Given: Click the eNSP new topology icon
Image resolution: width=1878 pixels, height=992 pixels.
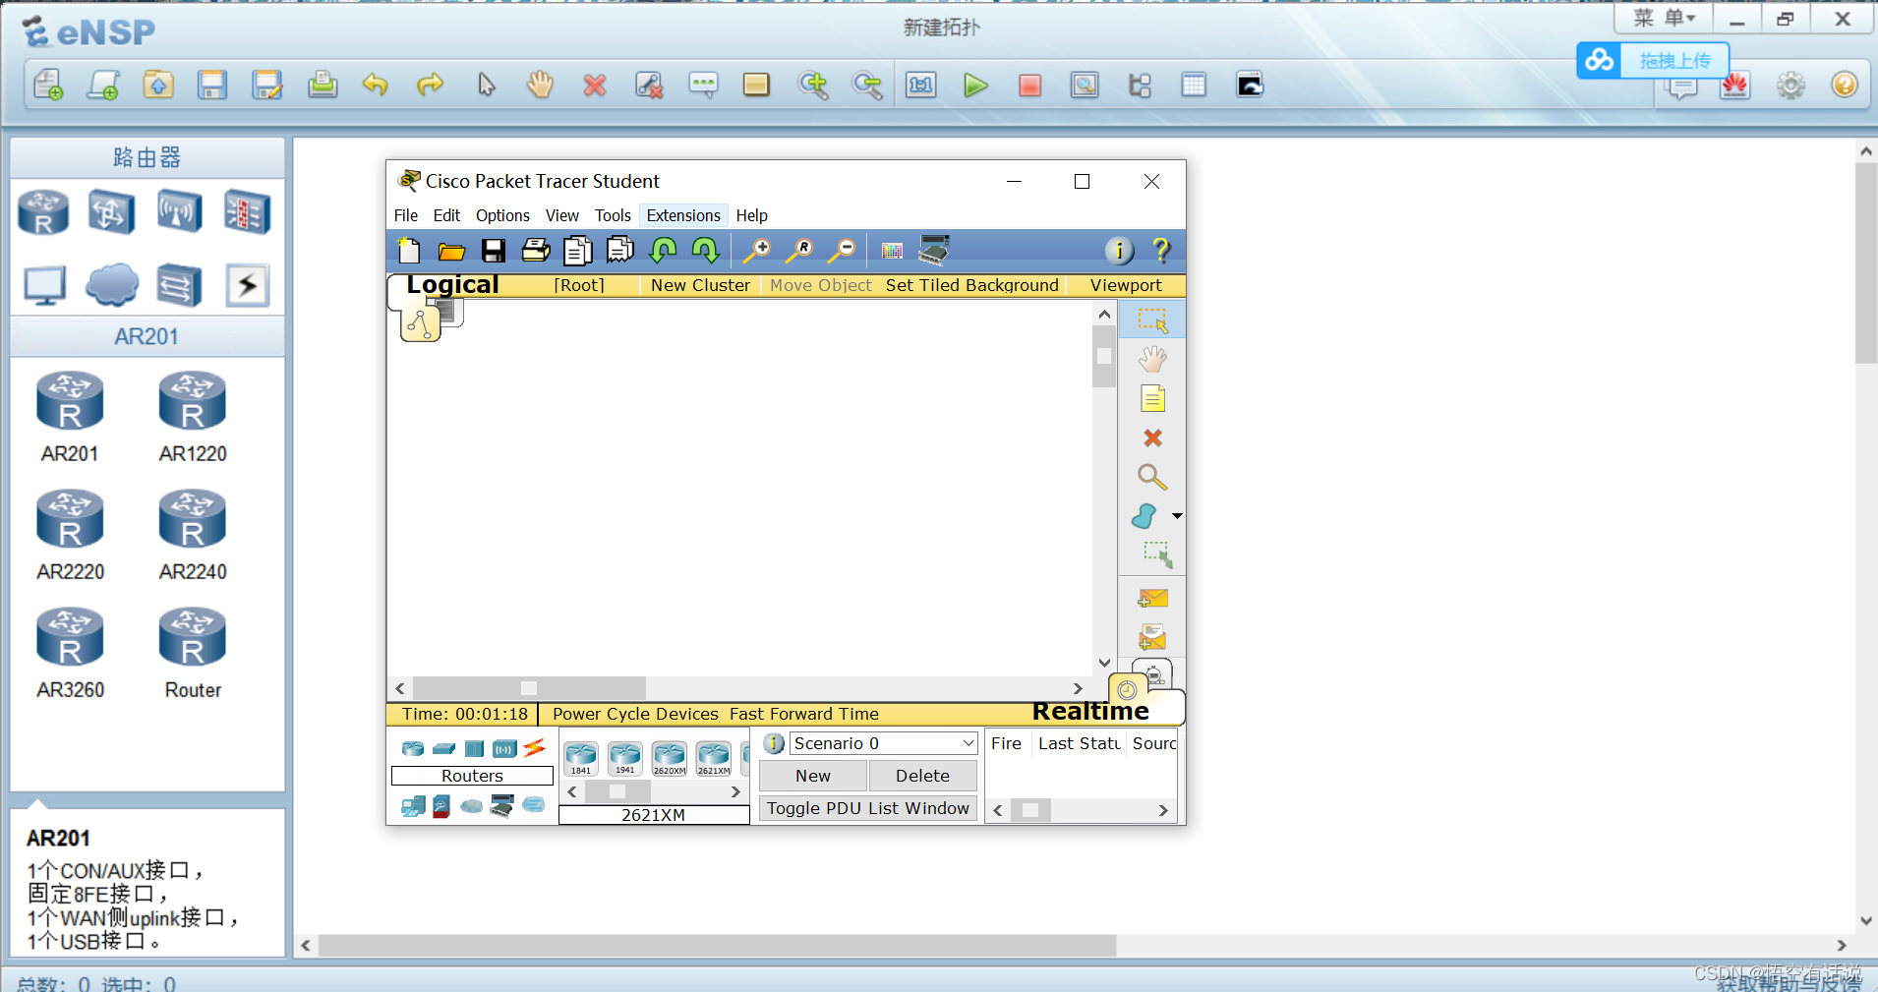Looking at the screenshot, I should (48, 86).
